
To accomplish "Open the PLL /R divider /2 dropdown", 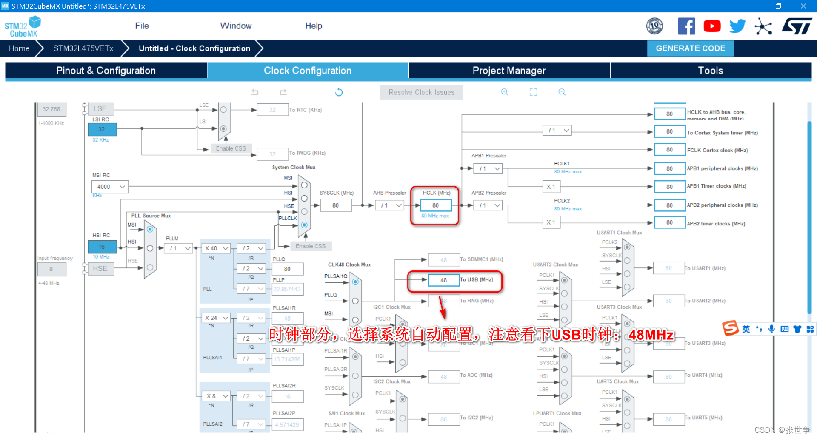I will [251, 248].
